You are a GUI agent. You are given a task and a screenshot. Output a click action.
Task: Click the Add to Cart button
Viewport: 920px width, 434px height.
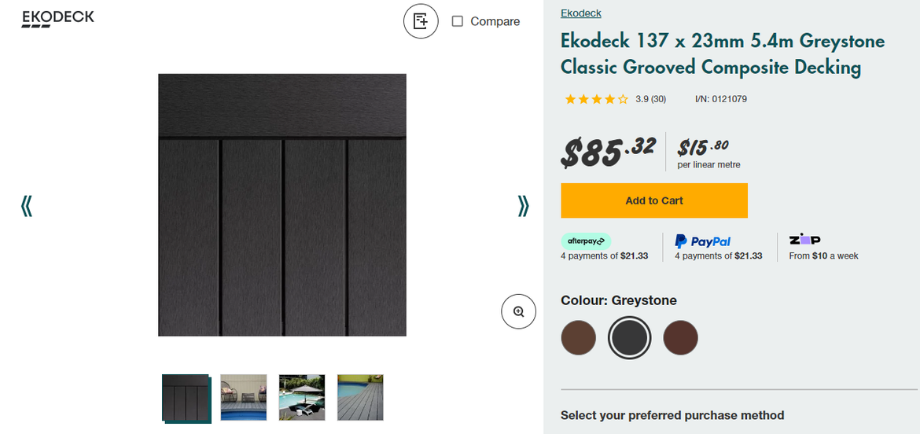pyautogui.click(x=653, y=200)
